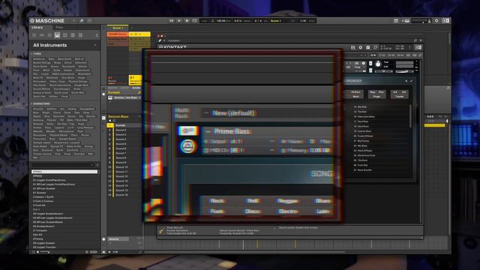Toggle the panel layout icon on the header's far right

pyautogui.click(x=446, y=21)
